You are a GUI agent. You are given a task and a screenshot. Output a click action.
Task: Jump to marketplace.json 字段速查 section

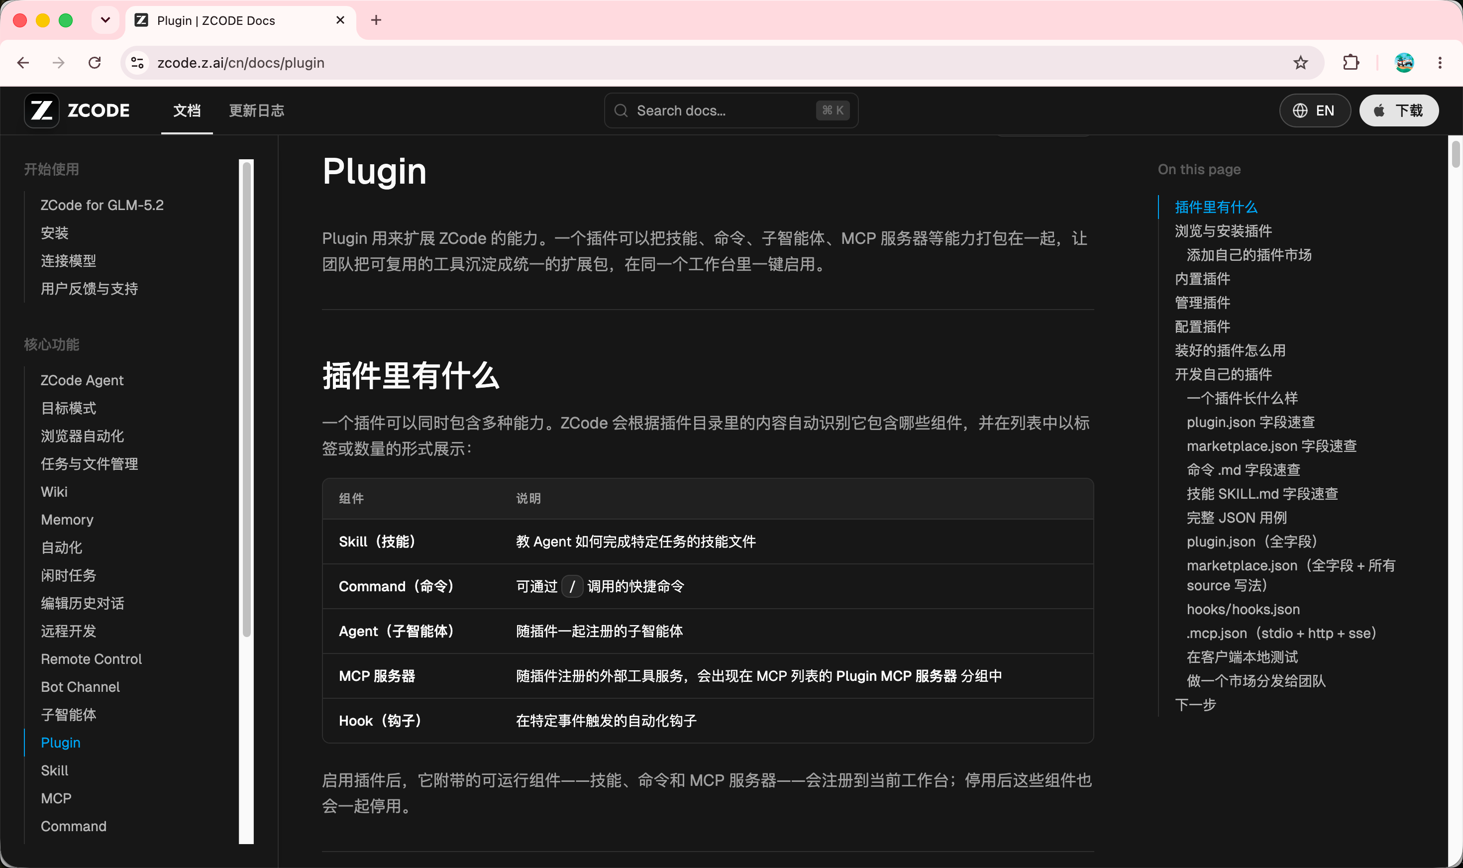tap(1272, 446)
